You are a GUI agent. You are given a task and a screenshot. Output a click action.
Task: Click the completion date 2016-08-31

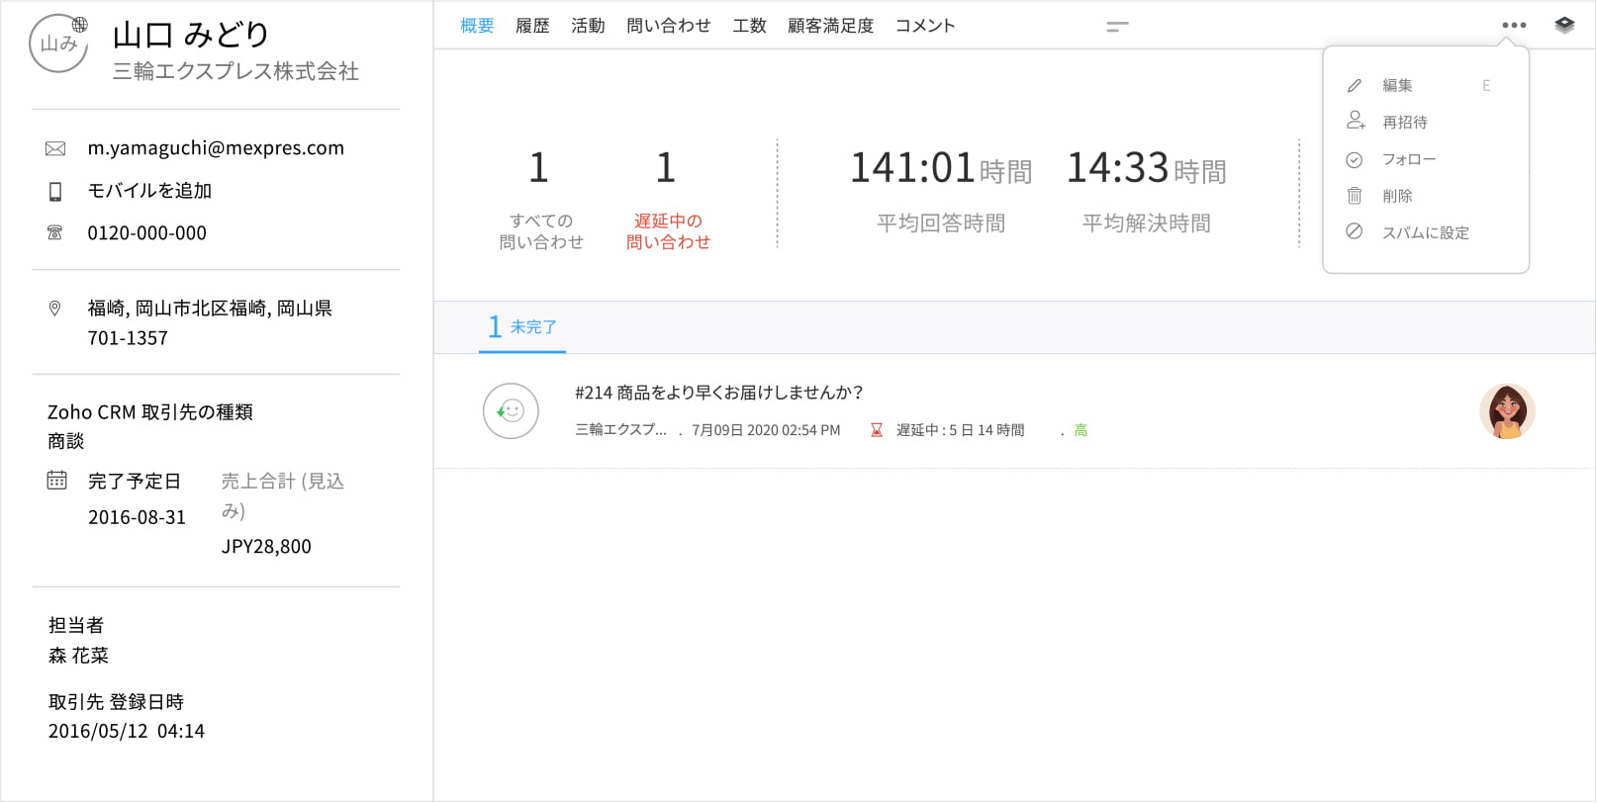(137, 517)
